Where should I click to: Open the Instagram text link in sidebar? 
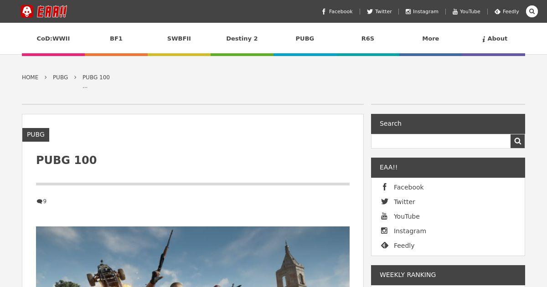tap(410, 231)
